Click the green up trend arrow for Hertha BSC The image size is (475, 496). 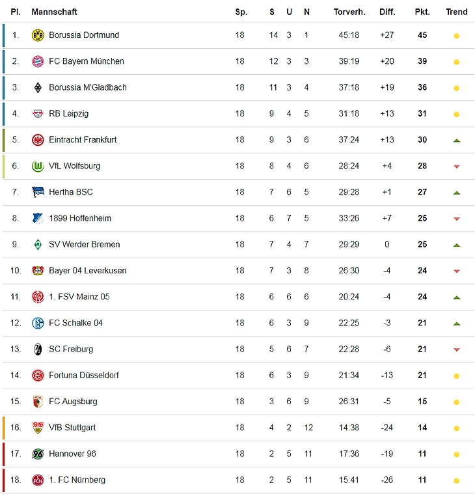click(457, 193)
